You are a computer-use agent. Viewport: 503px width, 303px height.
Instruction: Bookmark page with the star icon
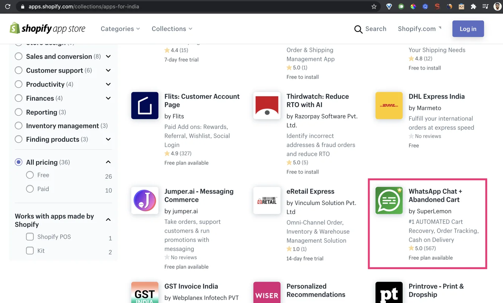374,7
